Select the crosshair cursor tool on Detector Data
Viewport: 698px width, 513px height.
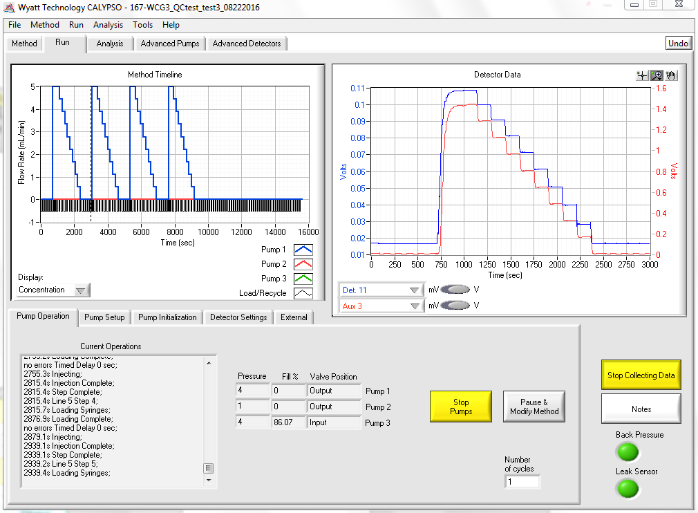642,75
